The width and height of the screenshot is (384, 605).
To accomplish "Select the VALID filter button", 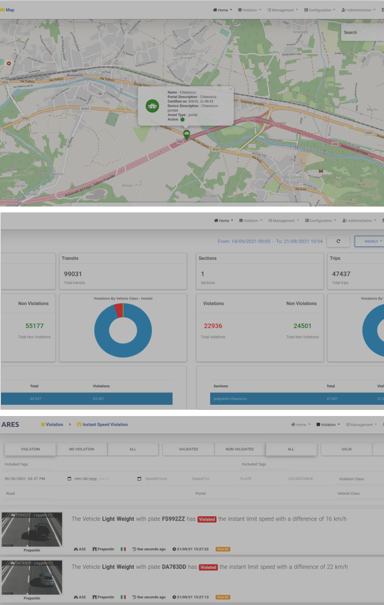I will click(x=346, y=449).
